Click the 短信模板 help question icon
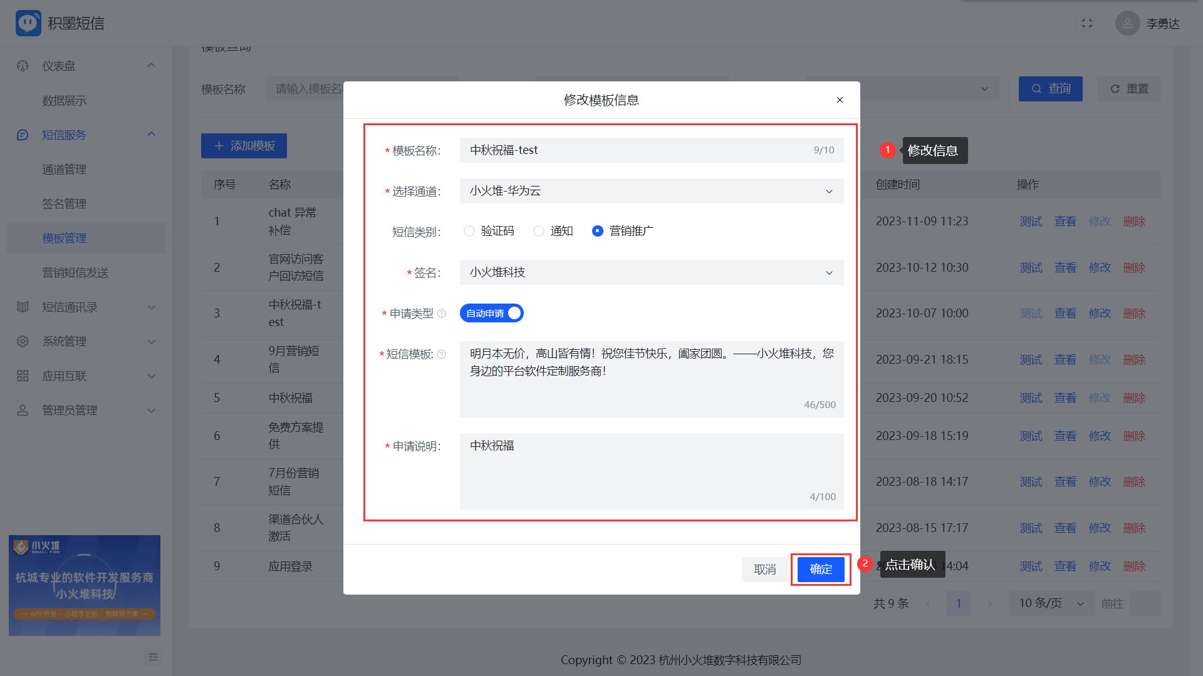The image size is (1203, 676). [442, 354]
